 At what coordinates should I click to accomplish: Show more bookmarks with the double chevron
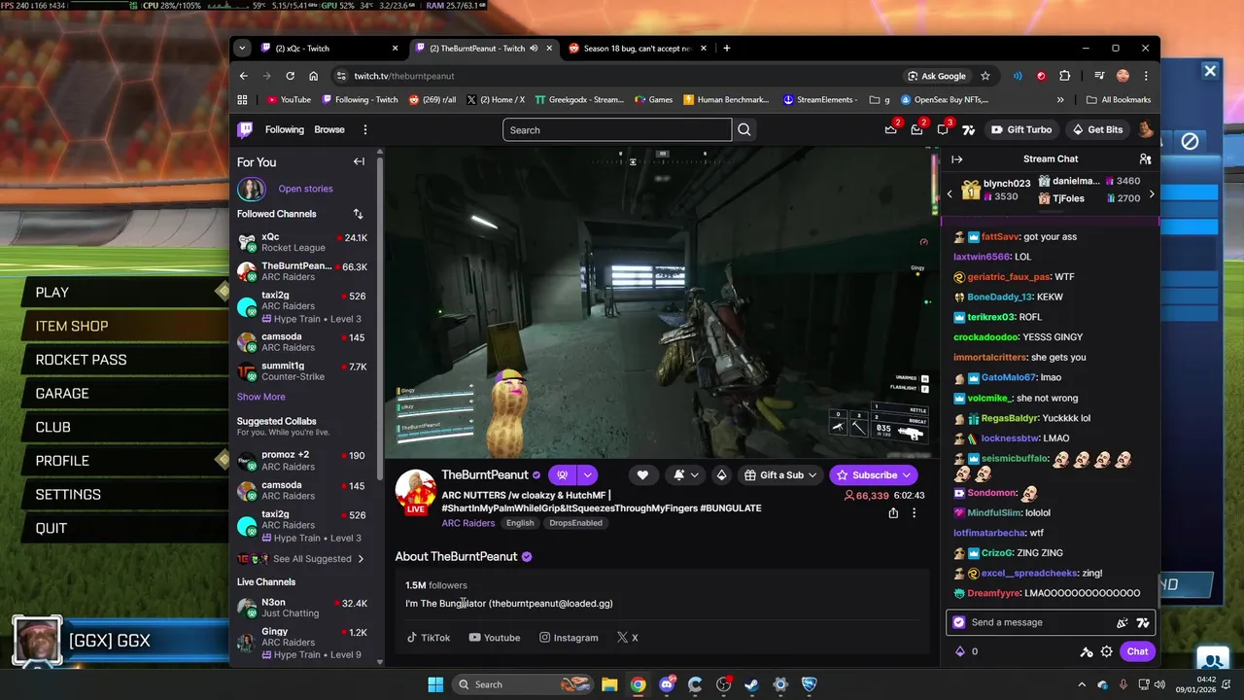click(1060, 99)
